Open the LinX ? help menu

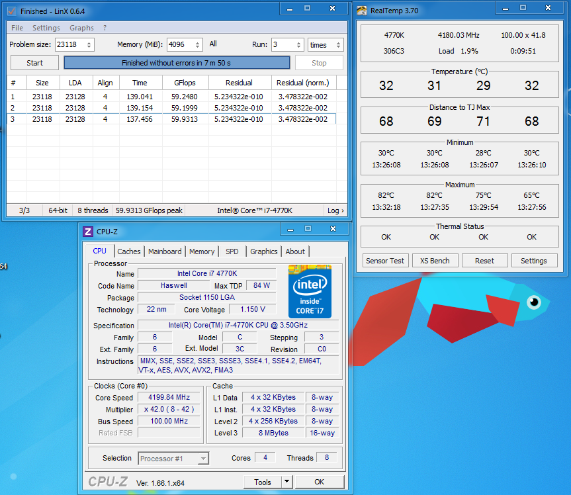coord(105,28)
